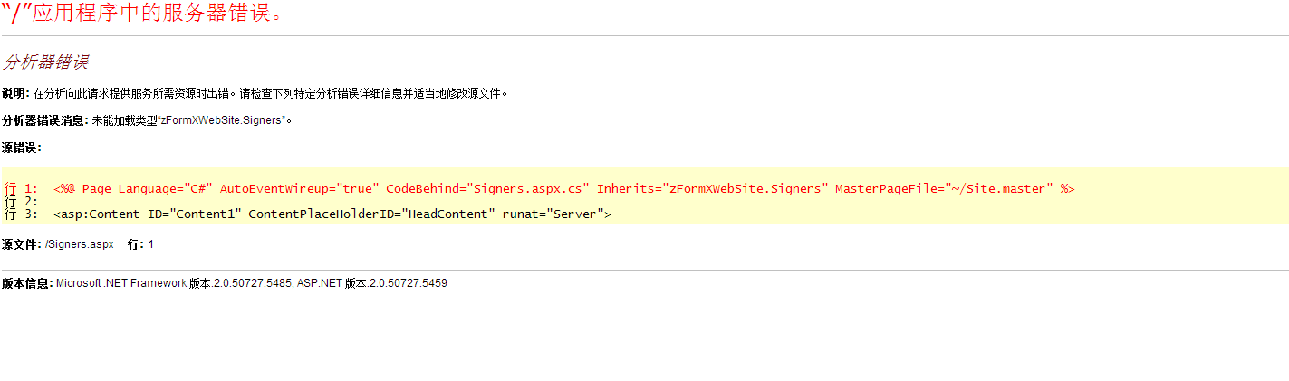1289x381 pixels.
Task: Click the ASP.NET version 2.0.50727.5459 text
Action: (x=372, y=283)
